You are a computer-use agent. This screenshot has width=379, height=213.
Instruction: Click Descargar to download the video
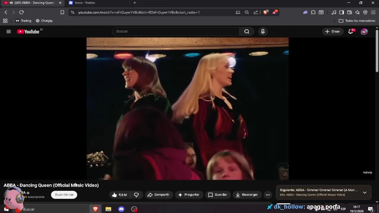click(x=247, y=195)
